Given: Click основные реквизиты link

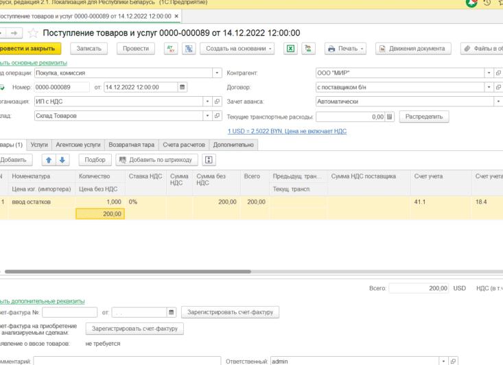Looking at the screenshot, I should coord(33,63).
